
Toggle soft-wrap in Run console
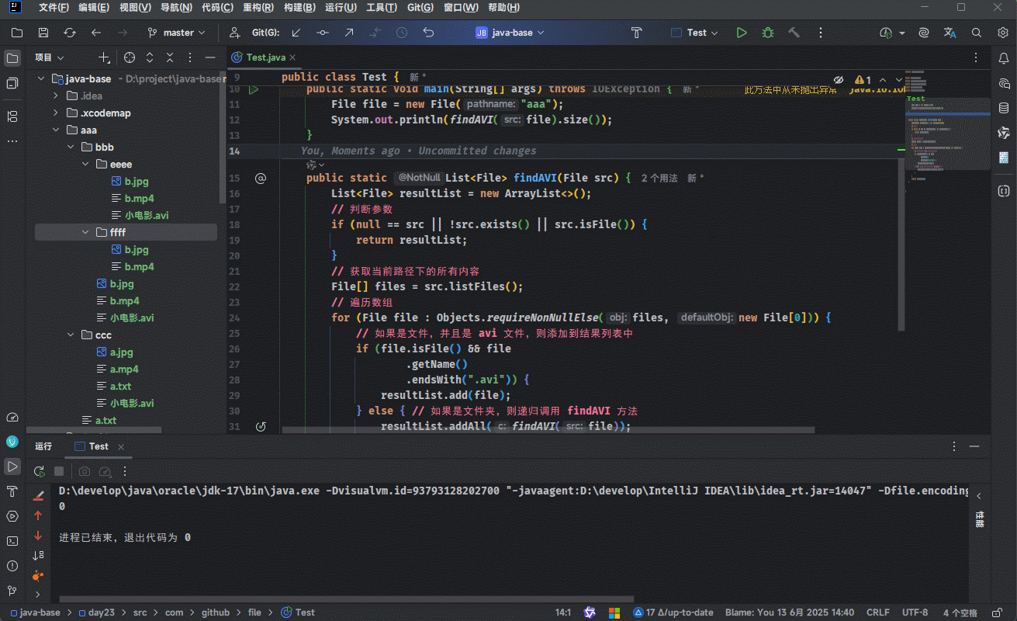click(x=38, y=555)
